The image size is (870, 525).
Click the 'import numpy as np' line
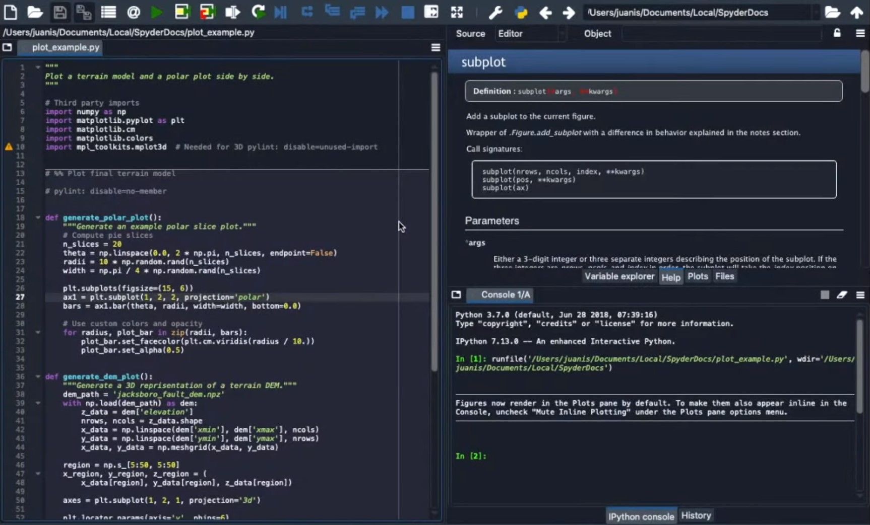tap(86, 112)
